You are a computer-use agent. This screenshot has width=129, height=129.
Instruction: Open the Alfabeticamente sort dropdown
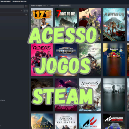(65, 5)
